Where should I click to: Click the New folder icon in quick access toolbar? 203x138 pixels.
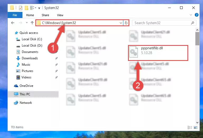26,8
